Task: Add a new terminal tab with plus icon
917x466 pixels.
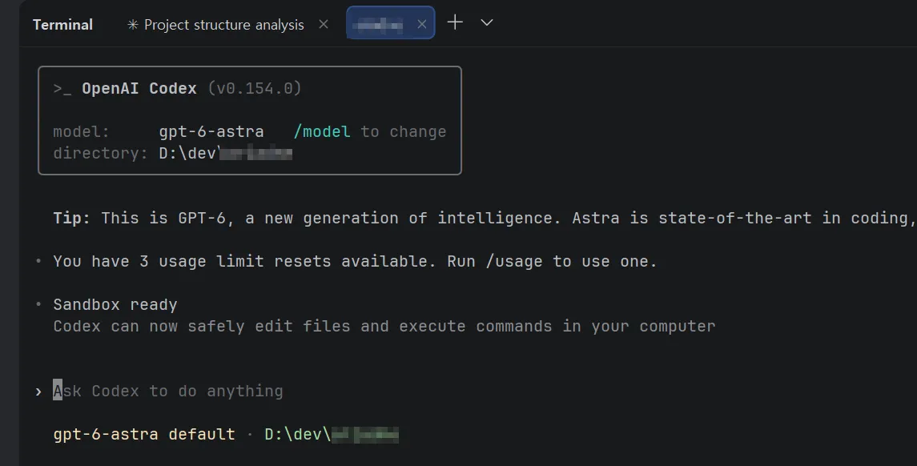Action: [455, 22]
